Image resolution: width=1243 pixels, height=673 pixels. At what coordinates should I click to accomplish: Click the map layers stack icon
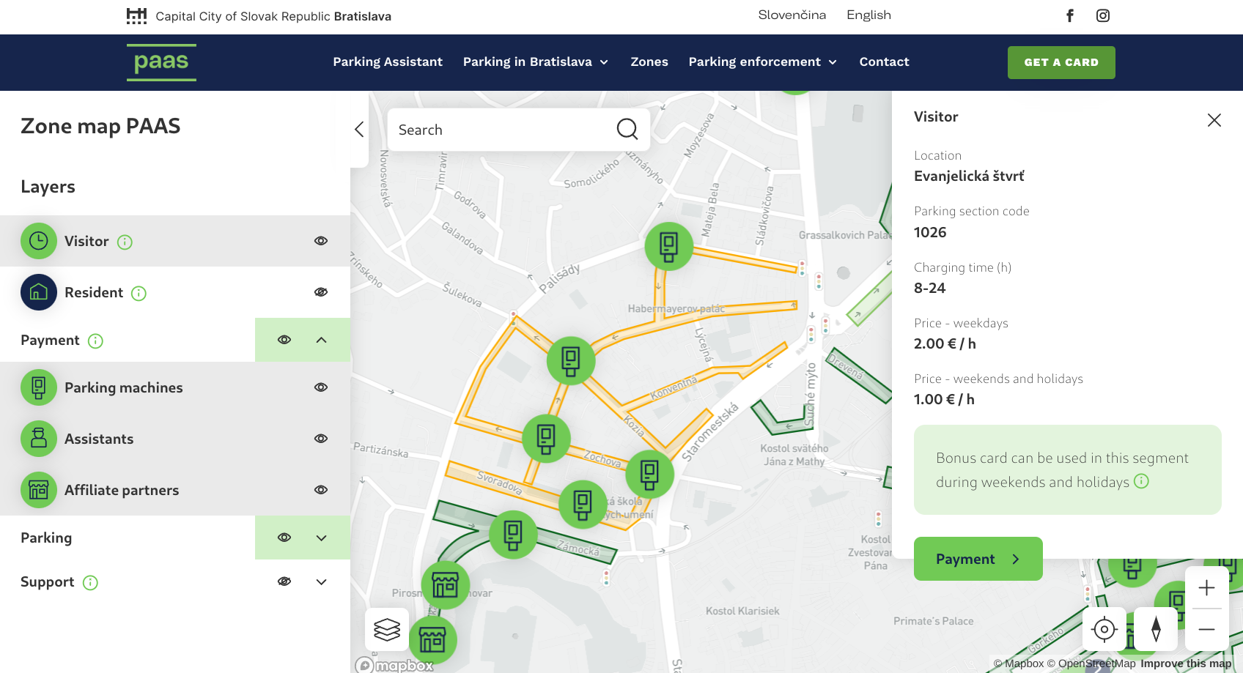click(387, 629)
